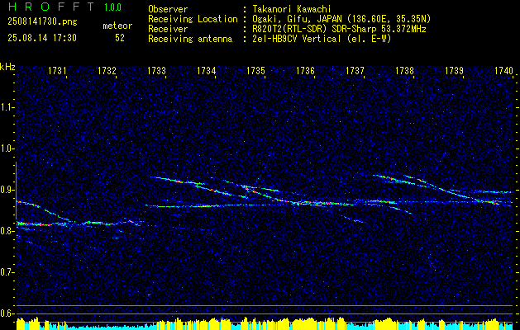Image resolution: width=520 pixels, height=330 pixels.
Task: Click the 1736 time marker
Action: (x=305, y=70)
